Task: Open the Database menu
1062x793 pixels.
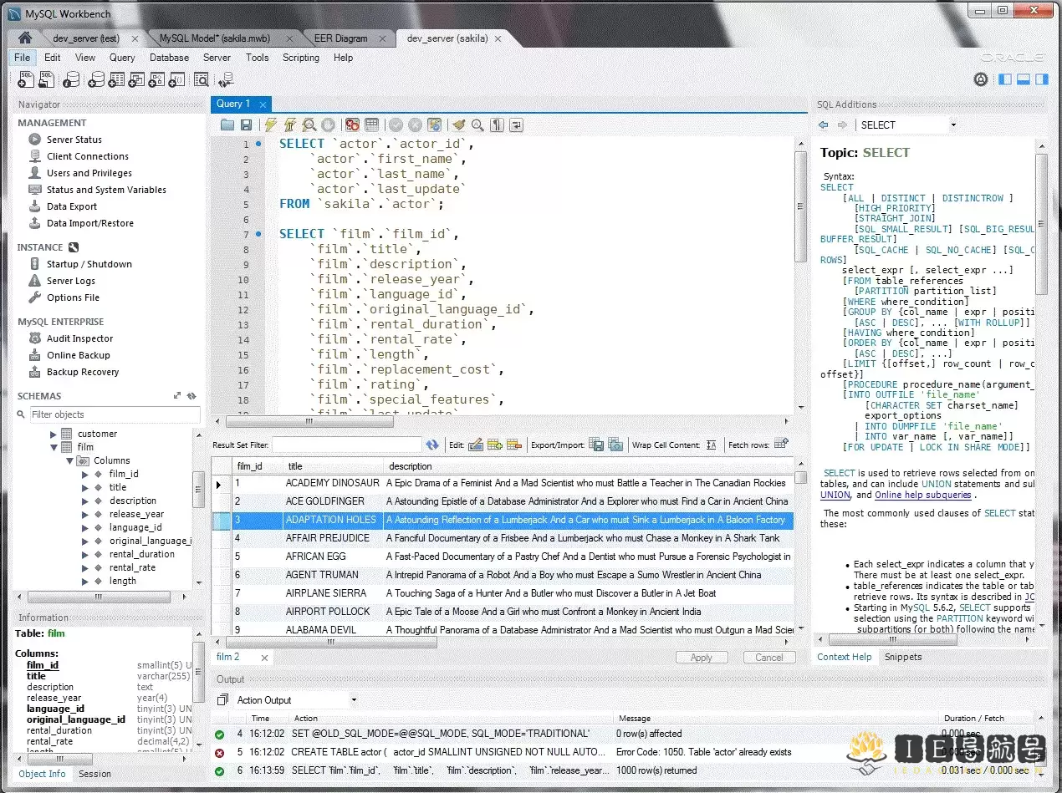Action: pyautogui.click(x=169, y=58)
